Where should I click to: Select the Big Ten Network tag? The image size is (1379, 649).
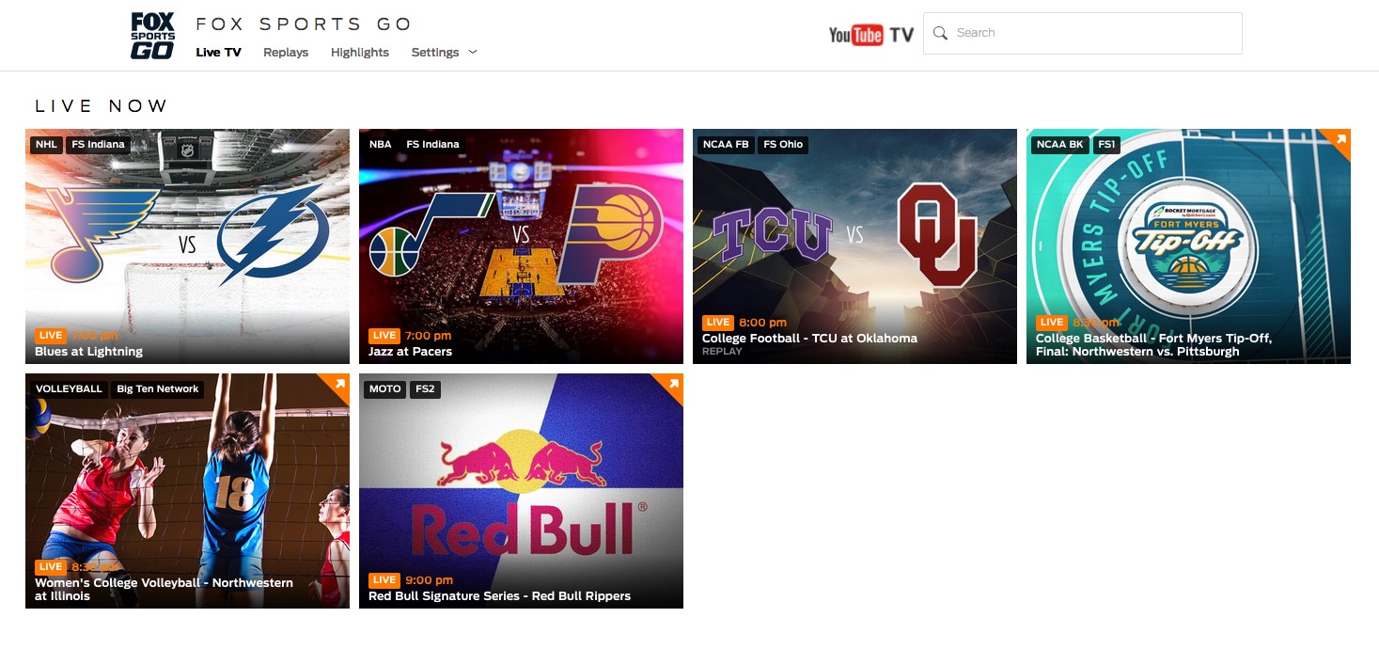click(158, 389)
